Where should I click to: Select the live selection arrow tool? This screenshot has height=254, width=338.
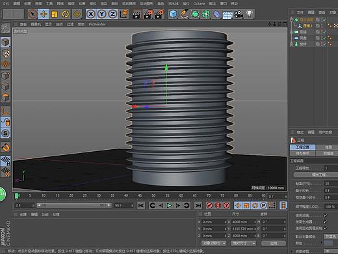pos(32,14)
